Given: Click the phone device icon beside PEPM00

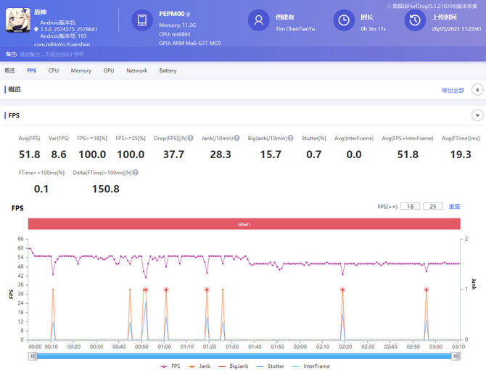Looking at the screenshot, I should click(x=143, y=20).
